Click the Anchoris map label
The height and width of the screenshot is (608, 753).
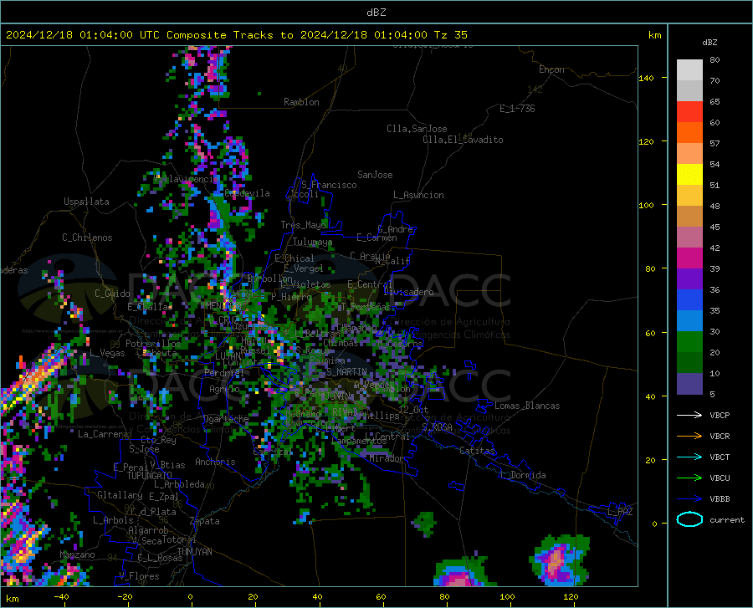click(x=215, y=462)
